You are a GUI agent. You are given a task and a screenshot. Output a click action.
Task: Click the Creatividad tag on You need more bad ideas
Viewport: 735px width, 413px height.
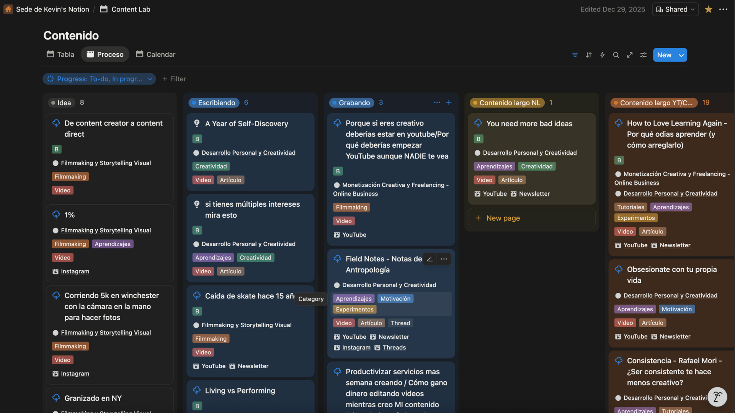537,167
